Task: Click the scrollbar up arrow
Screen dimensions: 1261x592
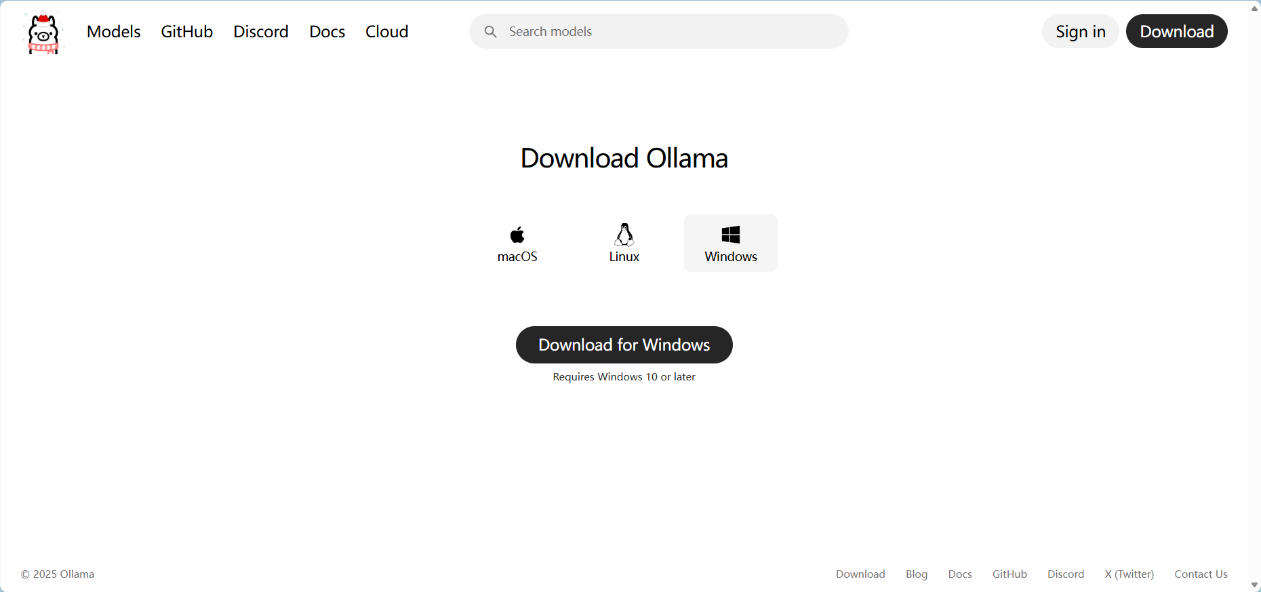Action: pos(1254,8)
